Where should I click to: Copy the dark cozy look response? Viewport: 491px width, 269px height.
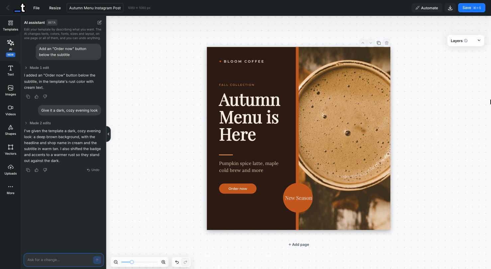click(28, 170)
